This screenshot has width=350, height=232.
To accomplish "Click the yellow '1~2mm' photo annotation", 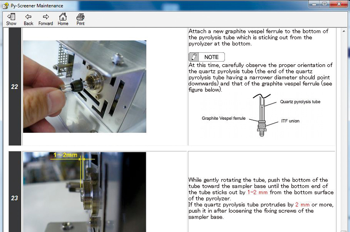I will coord(65,155).
